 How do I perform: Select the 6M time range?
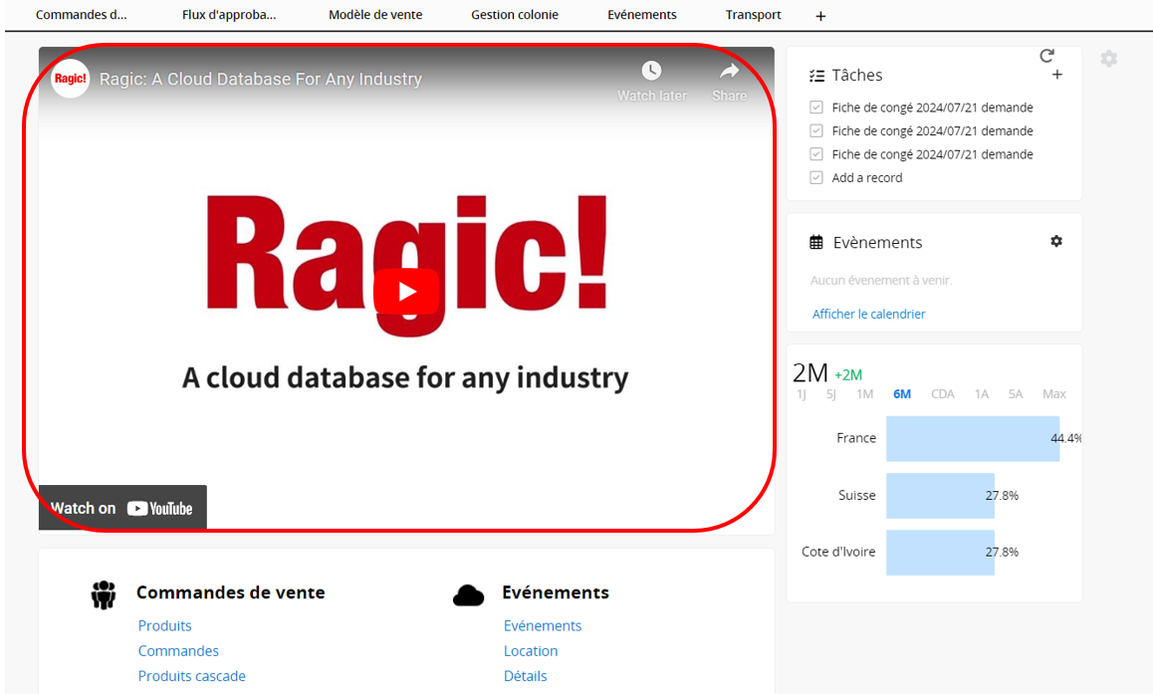point(902,394)
